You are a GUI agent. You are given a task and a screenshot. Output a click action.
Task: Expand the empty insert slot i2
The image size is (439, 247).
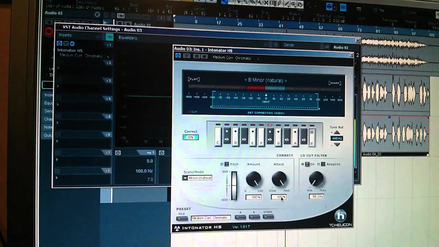[x=58, y=68]
